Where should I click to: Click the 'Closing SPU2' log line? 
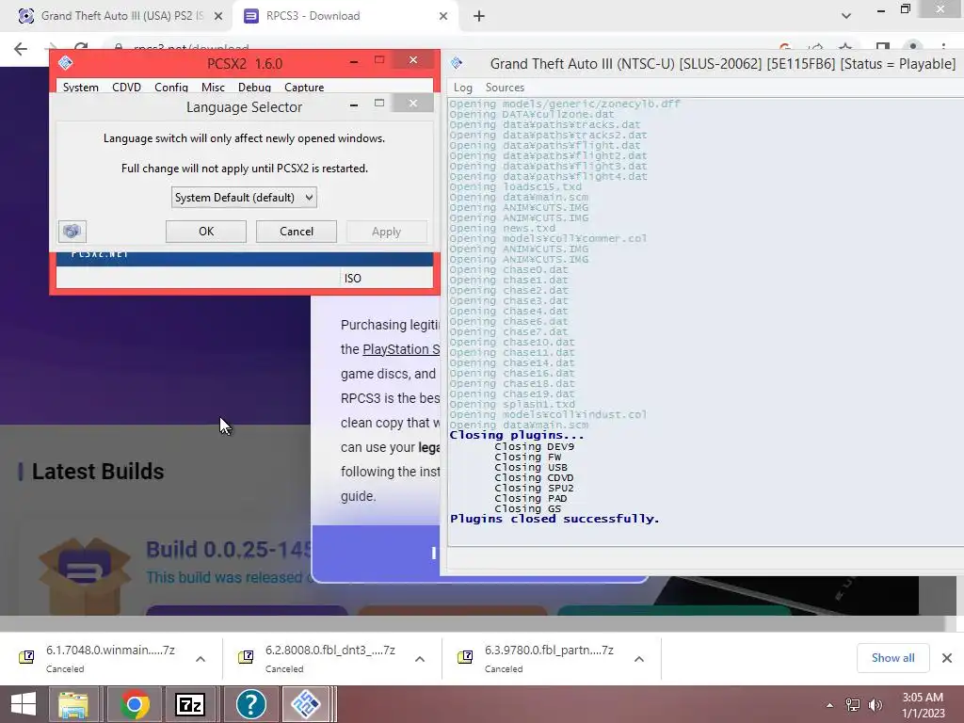tap(534, 489)
